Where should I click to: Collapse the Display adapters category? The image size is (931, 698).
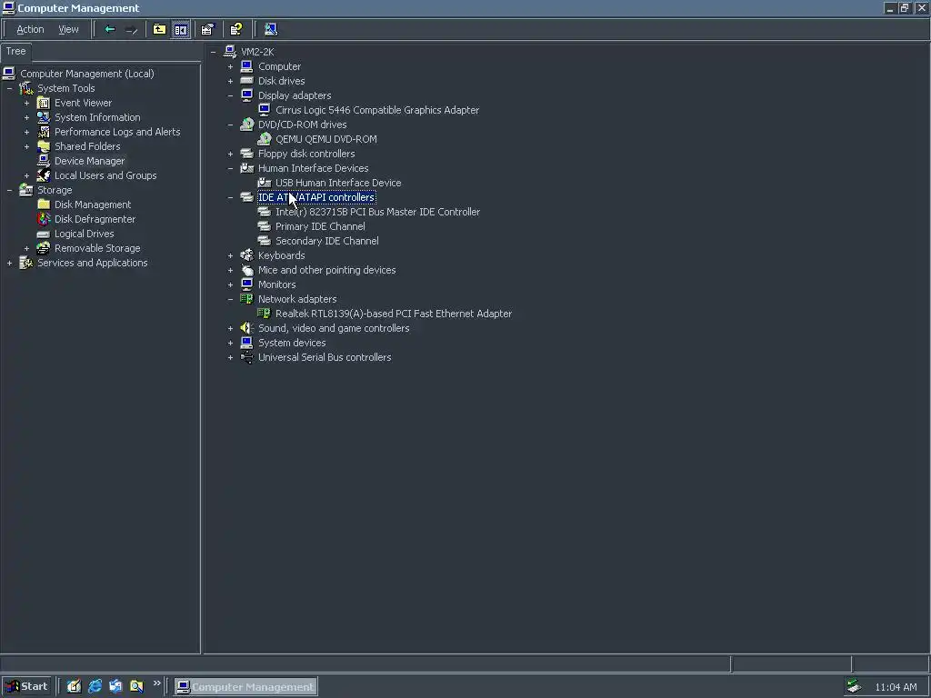230,95
